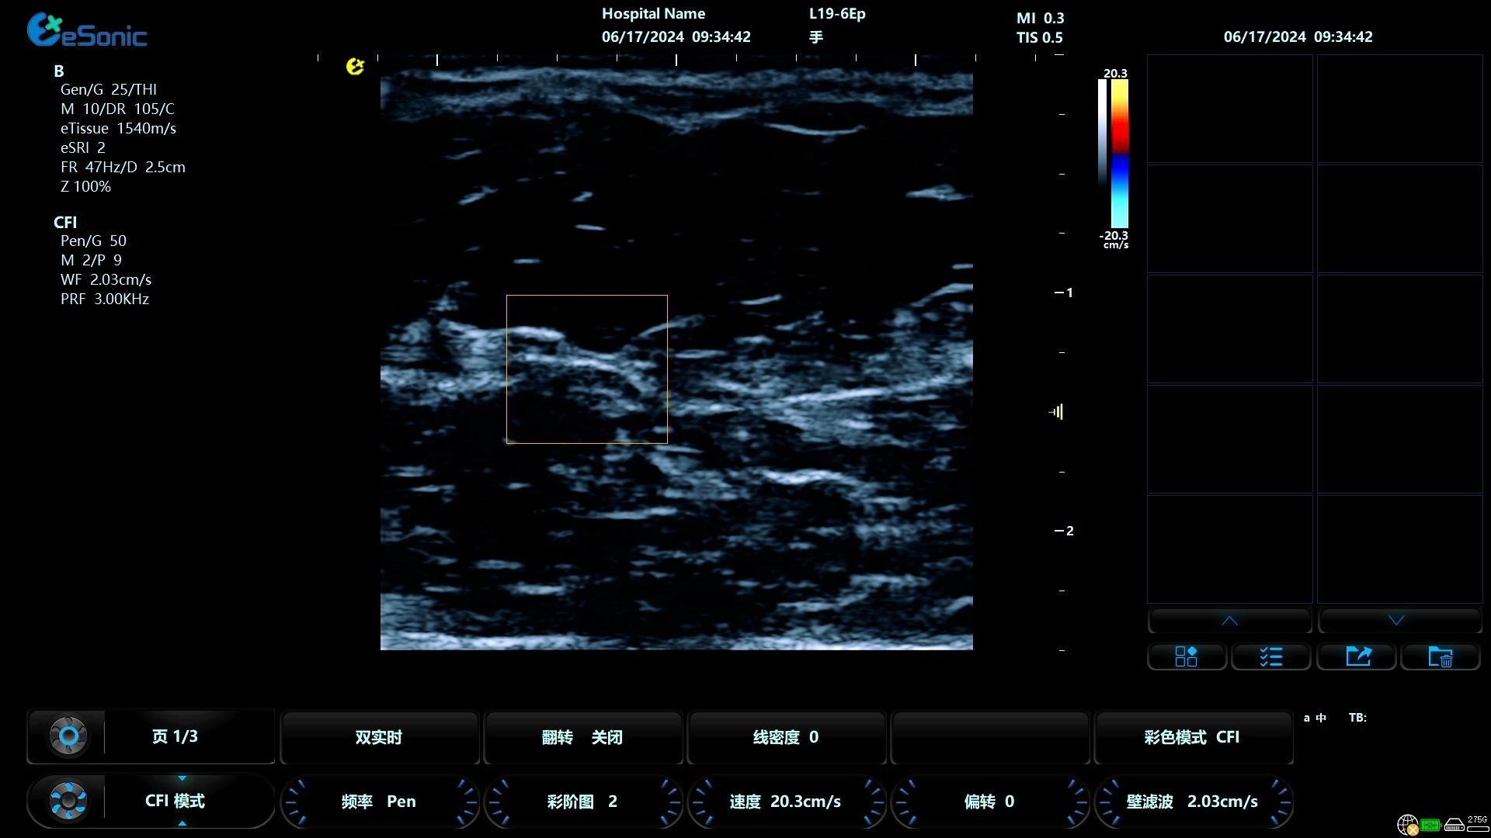Click the WF 2.03cm/s parameter
Image resolution: width=1491 pixels, height=838 pixels.
pos(106,279)
